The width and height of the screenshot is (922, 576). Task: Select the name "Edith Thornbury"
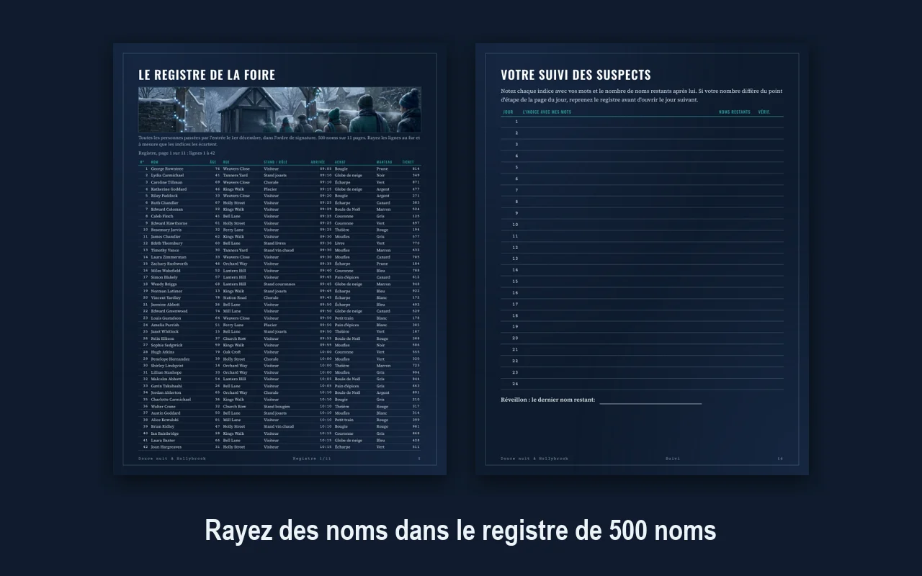pyautogui.click(x=166, y=243)
